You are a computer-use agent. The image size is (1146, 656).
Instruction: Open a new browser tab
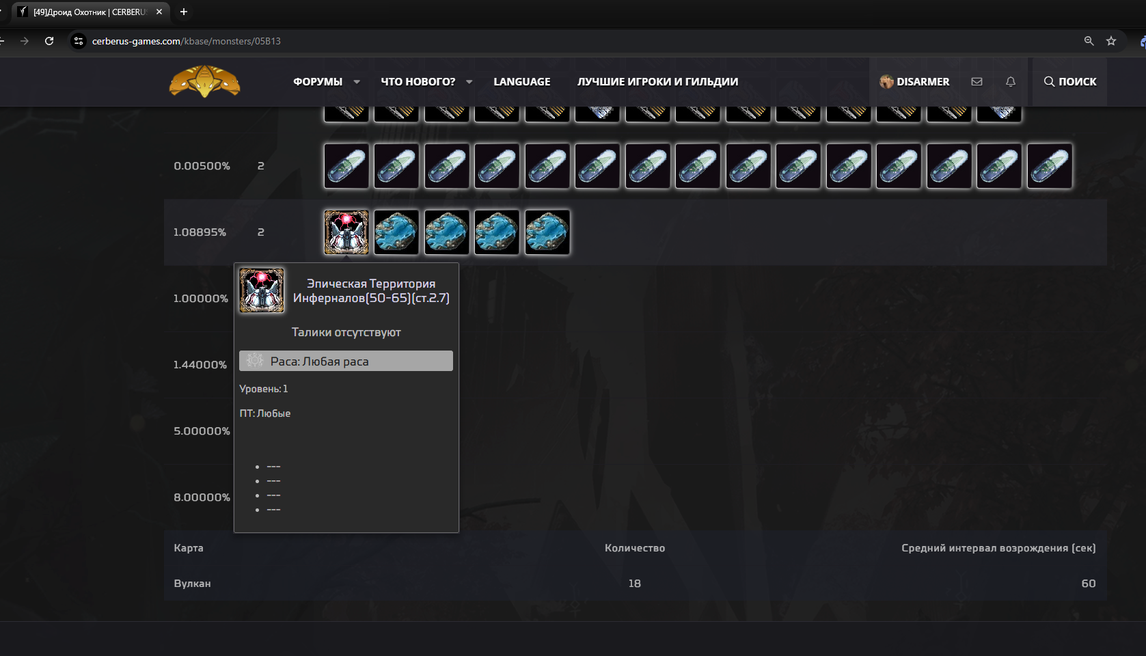(x=183, y=12)
